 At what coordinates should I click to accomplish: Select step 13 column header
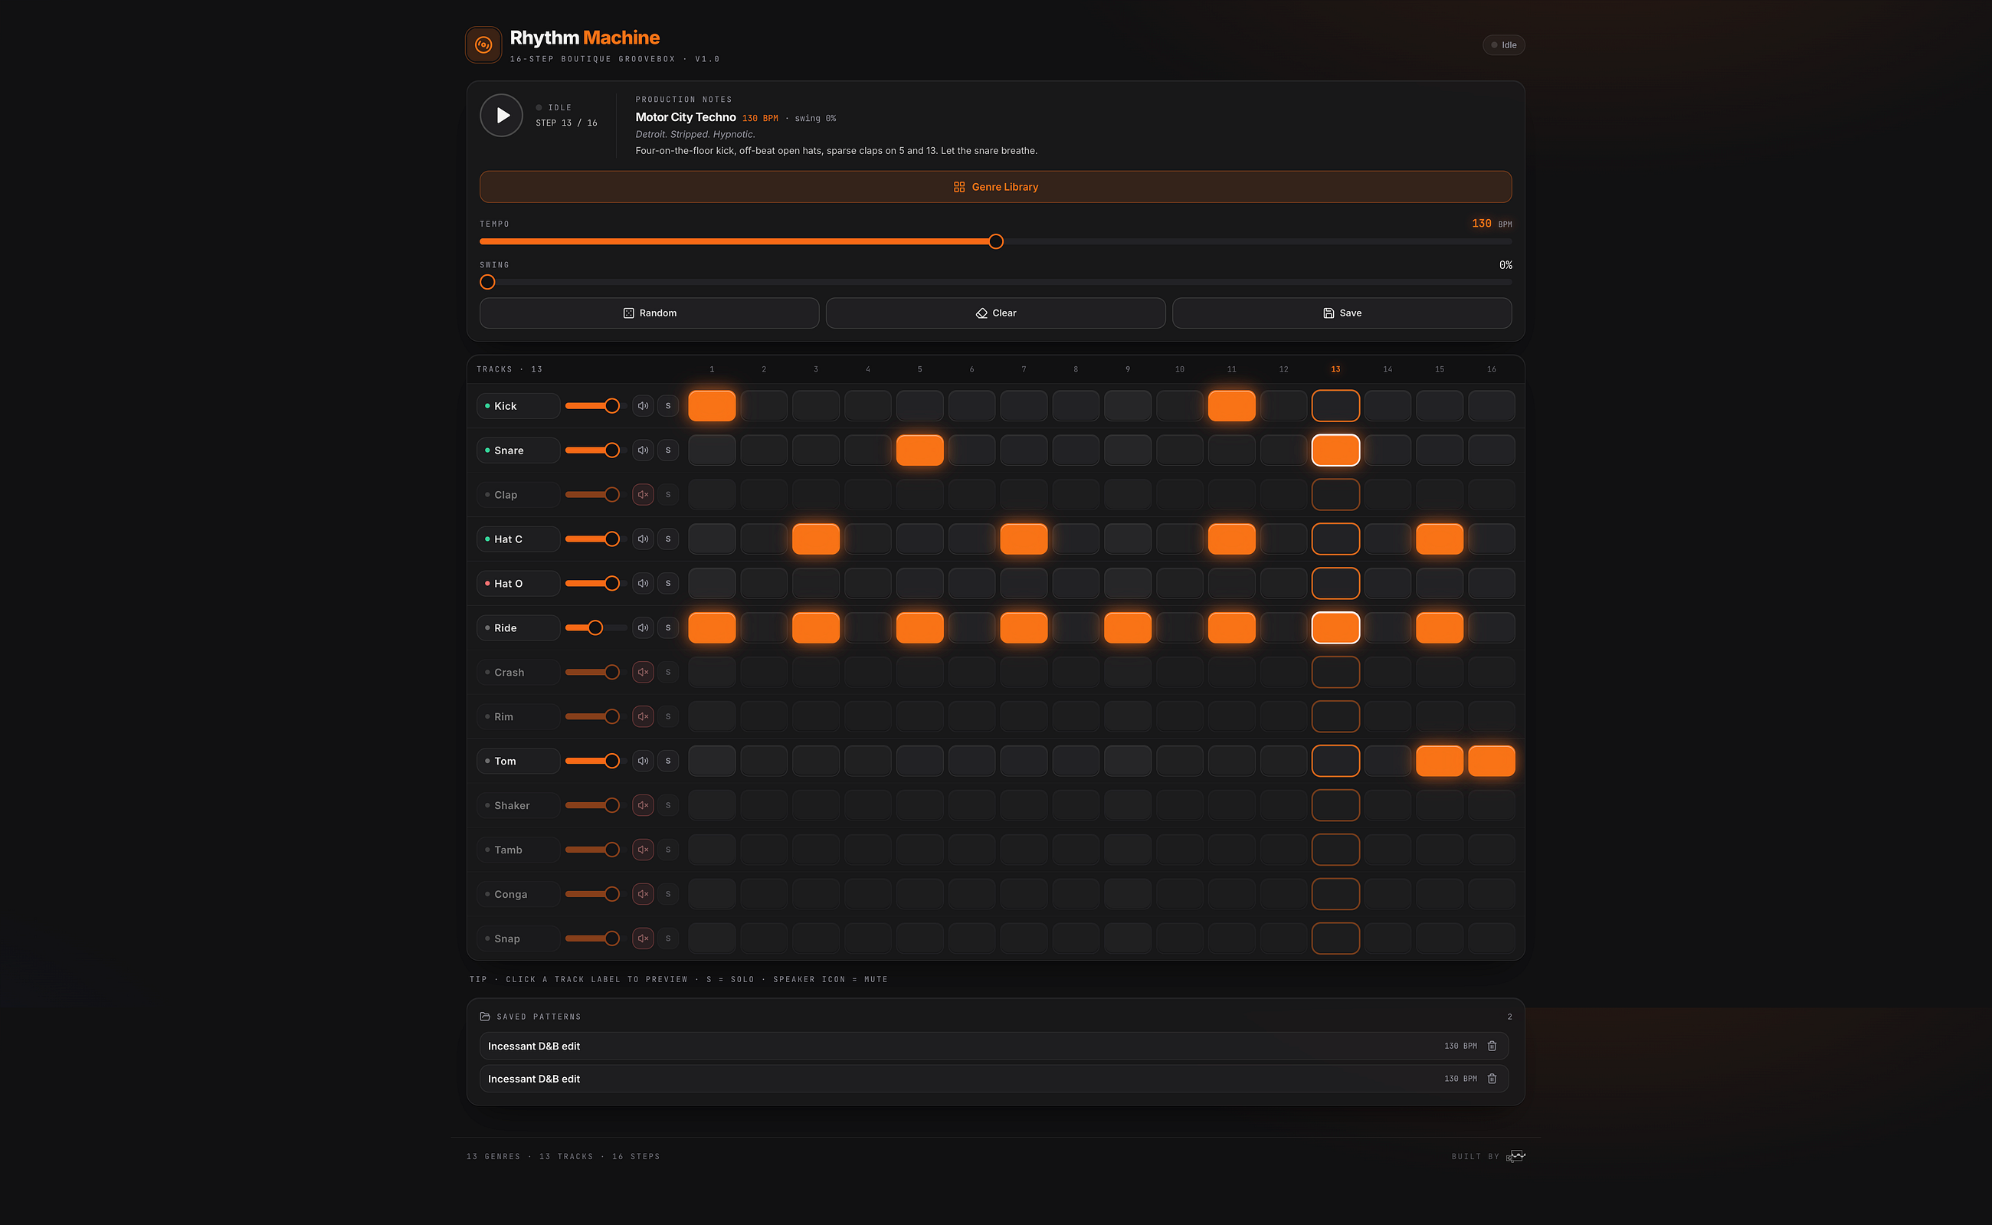[x=1335, y=369]
